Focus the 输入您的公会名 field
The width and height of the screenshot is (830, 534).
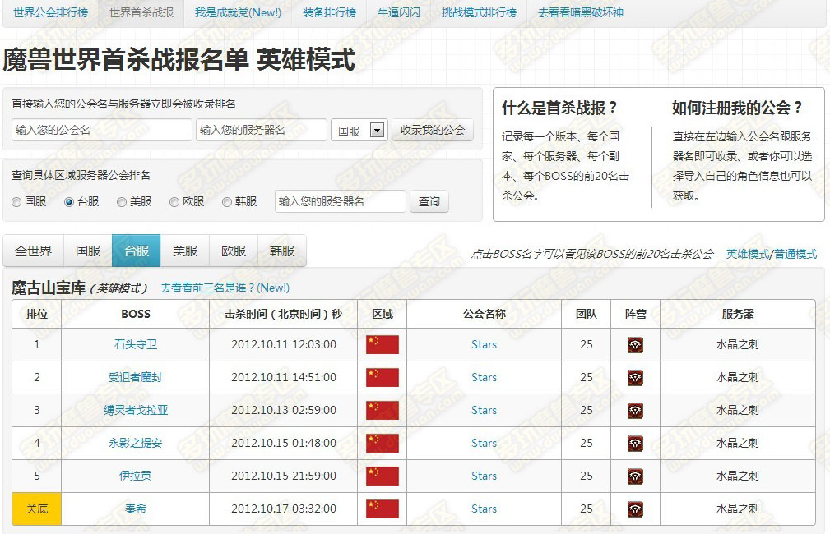[x=102, y=130]
